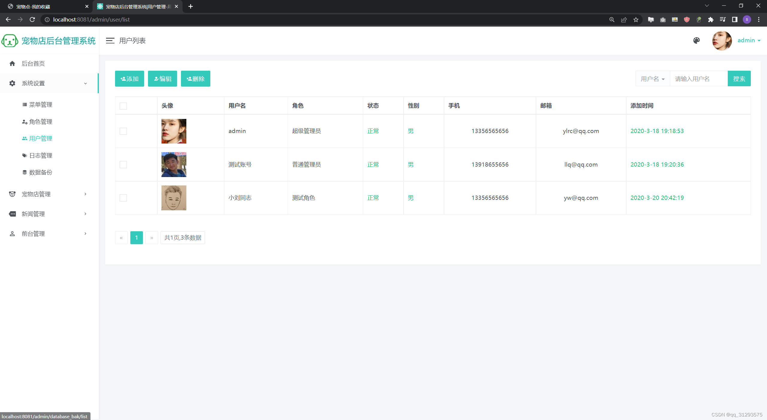This screenshot has width=767, height=420.
Task: Click the admin avatar image in header
Action: (721, 41)
